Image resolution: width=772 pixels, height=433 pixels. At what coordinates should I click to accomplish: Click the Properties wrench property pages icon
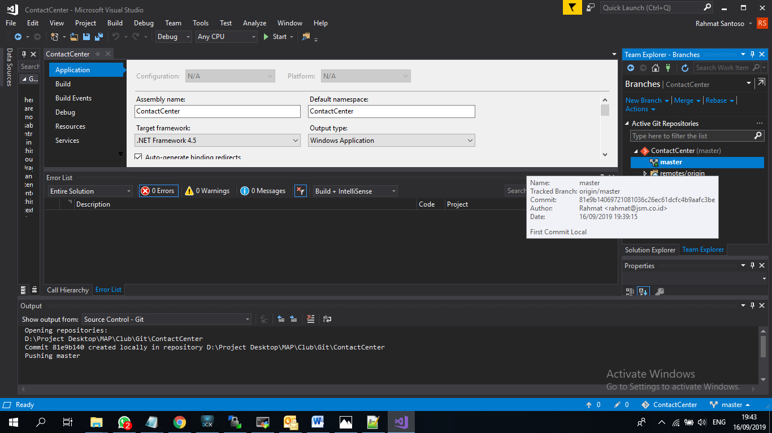click(x=659, y=291)
